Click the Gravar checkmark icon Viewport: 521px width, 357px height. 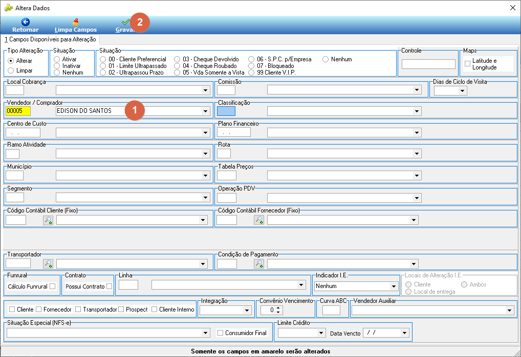[125, 22]
